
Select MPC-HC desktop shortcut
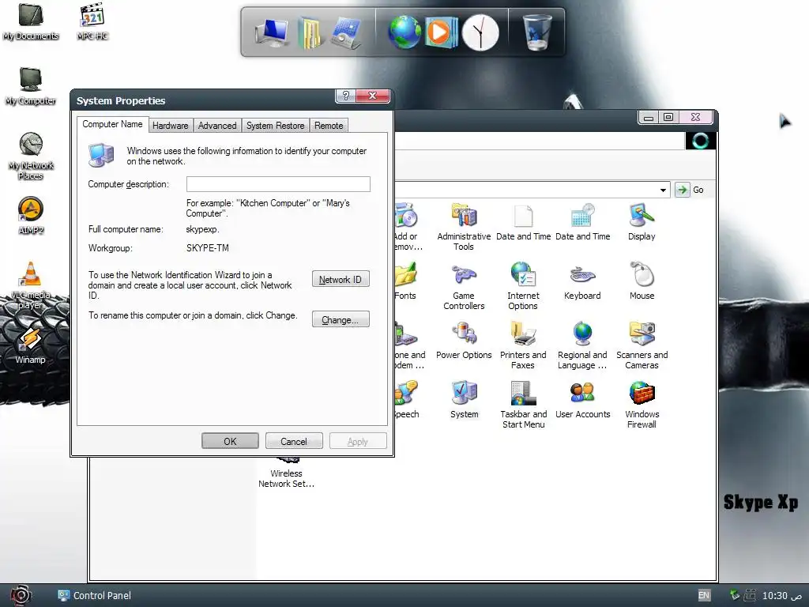coord(92,21)
